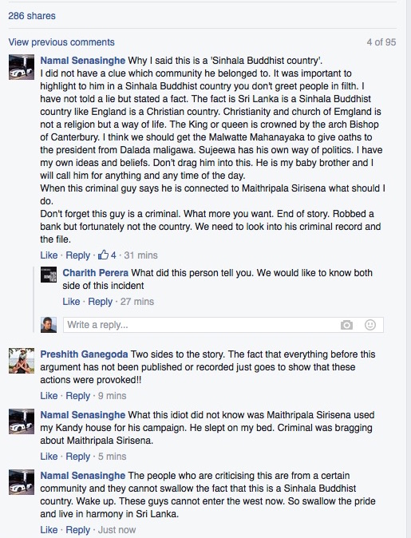
Task: Like Preshith Ganegoda's comment
Action: click(x=49, y=396)
